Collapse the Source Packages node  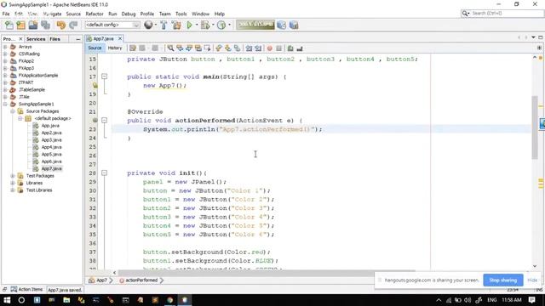point(13,111)
